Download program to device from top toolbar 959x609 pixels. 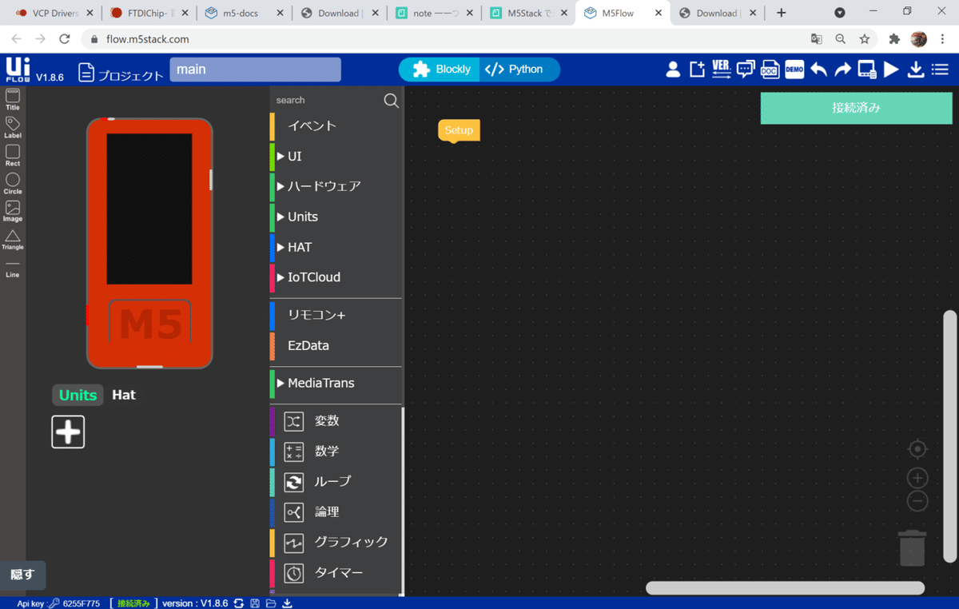click(x=916, y=70)
